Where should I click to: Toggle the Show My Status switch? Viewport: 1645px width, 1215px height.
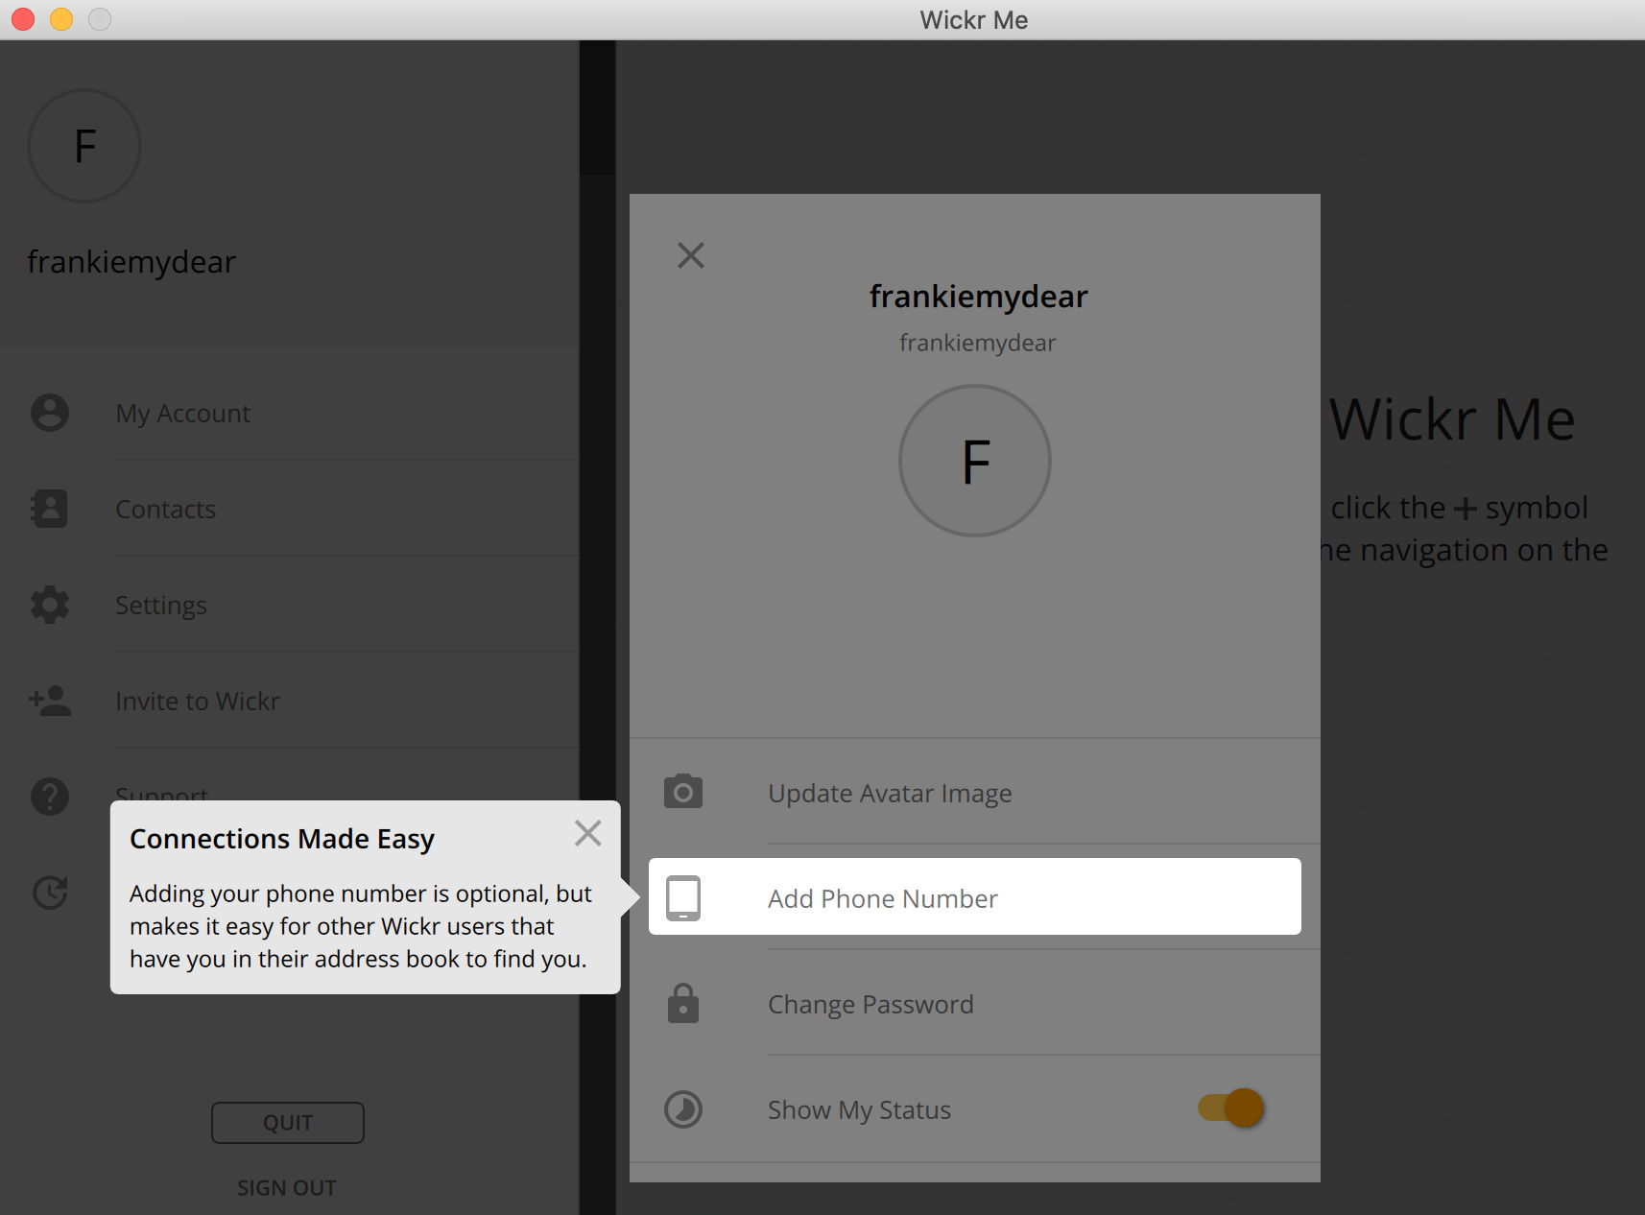coord(1231,1108)
